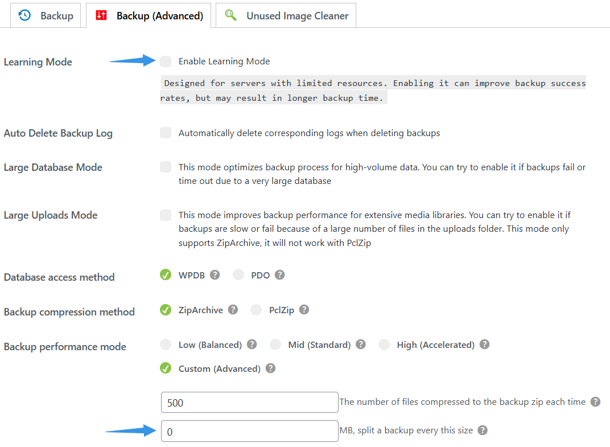Click help icon beside High (Accelerated)

484,345
